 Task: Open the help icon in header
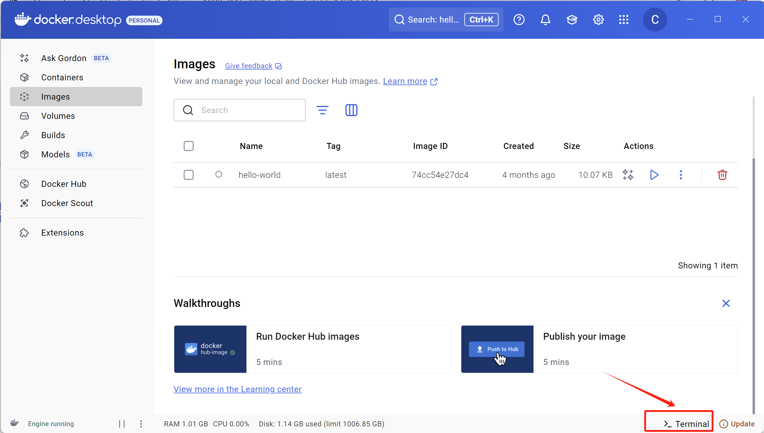tap(519, 20)
